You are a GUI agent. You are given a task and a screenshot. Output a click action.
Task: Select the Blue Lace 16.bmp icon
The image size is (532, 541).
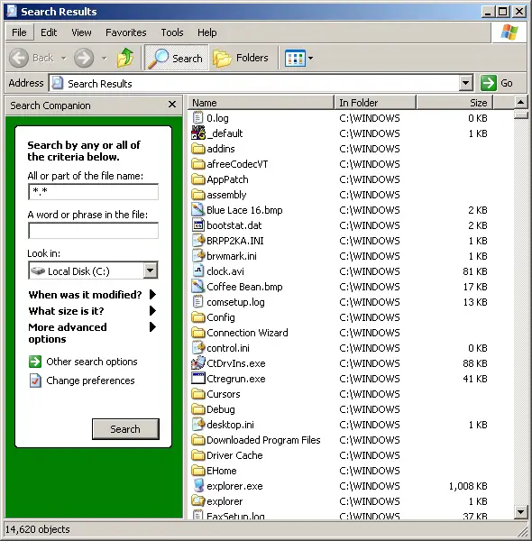pos(198,210)
